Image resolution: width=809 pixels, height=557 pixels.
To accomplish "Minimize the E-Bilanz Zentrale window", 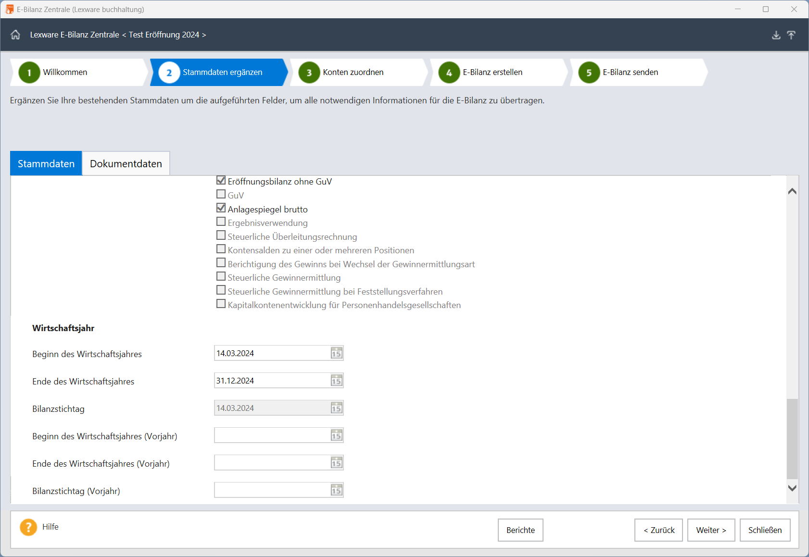I will point(737,9).
